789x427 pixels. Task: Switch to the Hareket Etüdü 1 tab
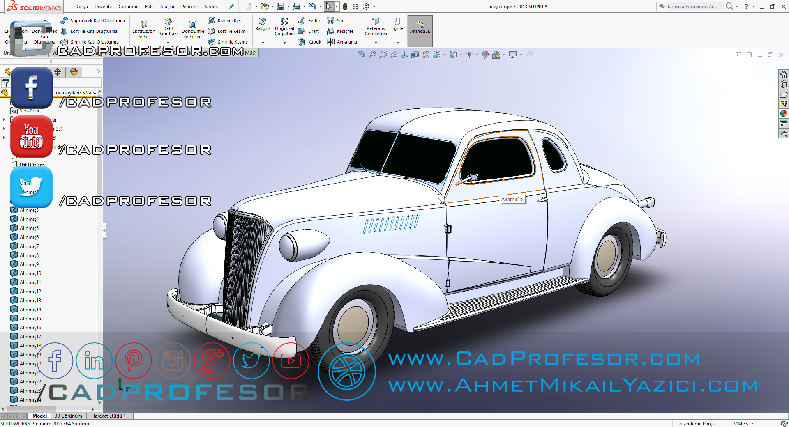[x=108, y=416]
